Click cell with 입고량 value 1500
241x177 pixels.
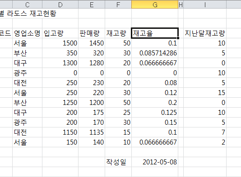click(x=60, y=43)
